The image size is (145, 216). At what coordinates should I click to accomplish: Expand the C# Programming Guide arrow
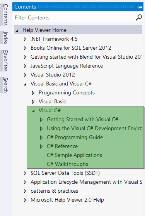[x=41, y=138]
